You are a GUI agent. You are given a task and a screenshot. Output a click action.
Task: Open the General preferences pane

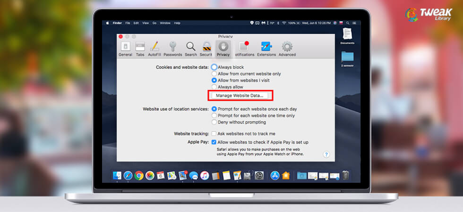[x=125, y=48]
